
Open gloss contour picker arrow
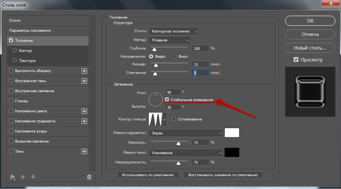(164, 119)
